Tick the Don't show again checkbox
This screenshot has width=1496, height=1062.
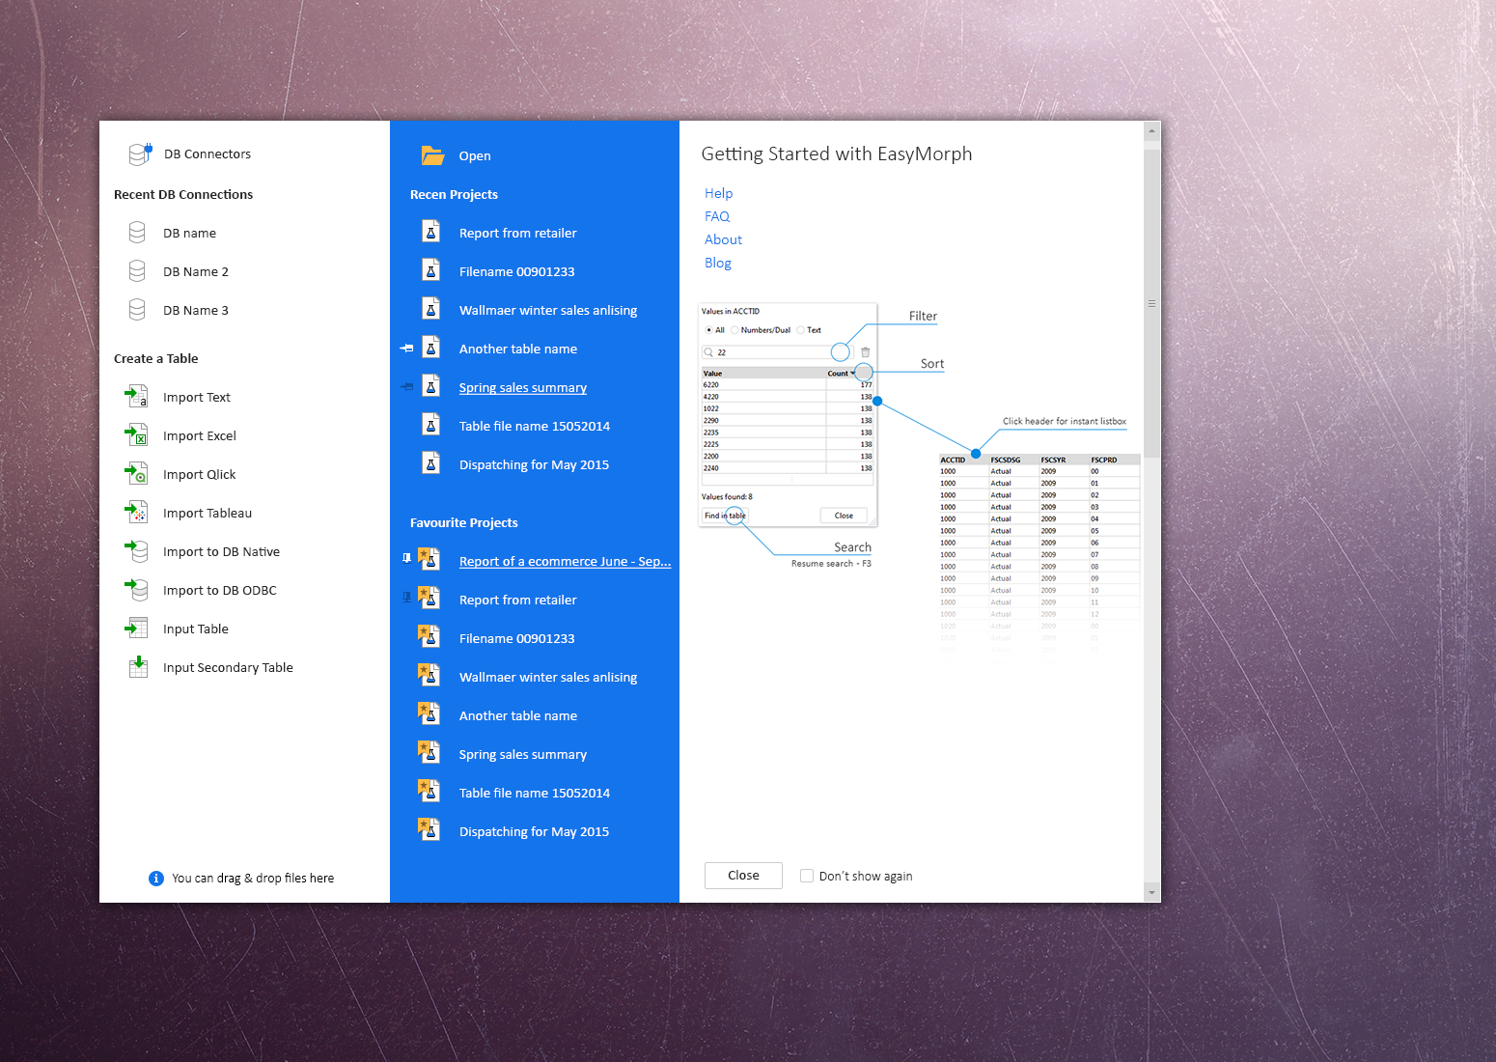pos(807,876)
